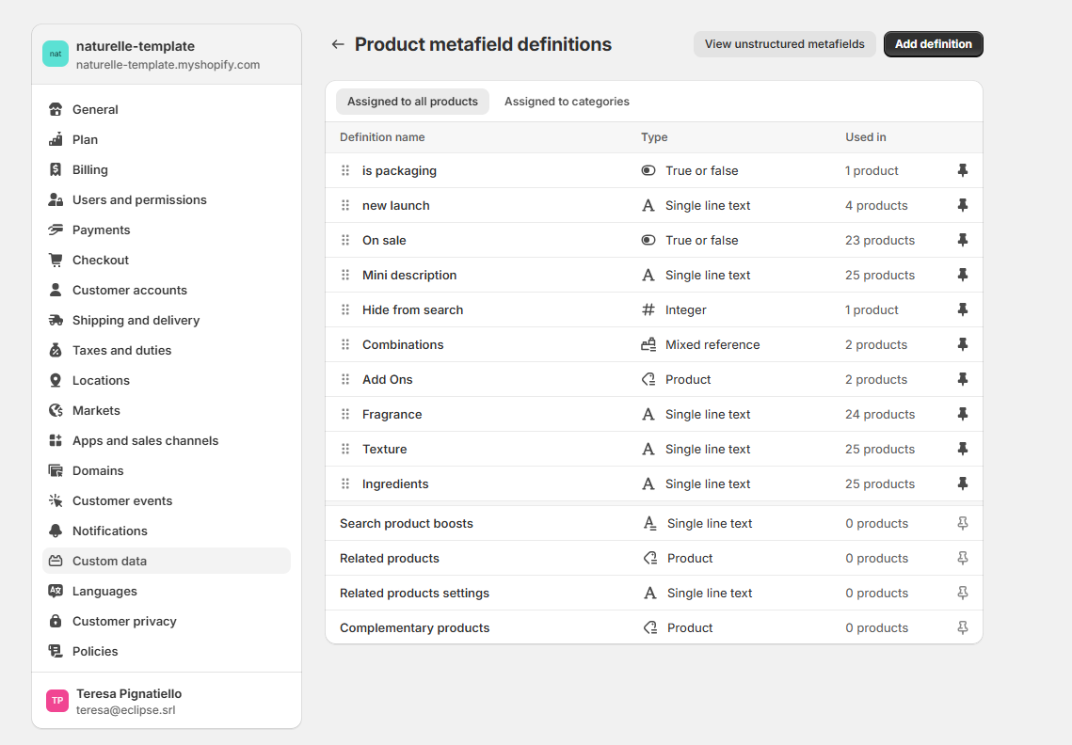Click the 'Add definition' button
Image resolution: width=1072 pixels, height=745 pixels.
tap(933, 44)
